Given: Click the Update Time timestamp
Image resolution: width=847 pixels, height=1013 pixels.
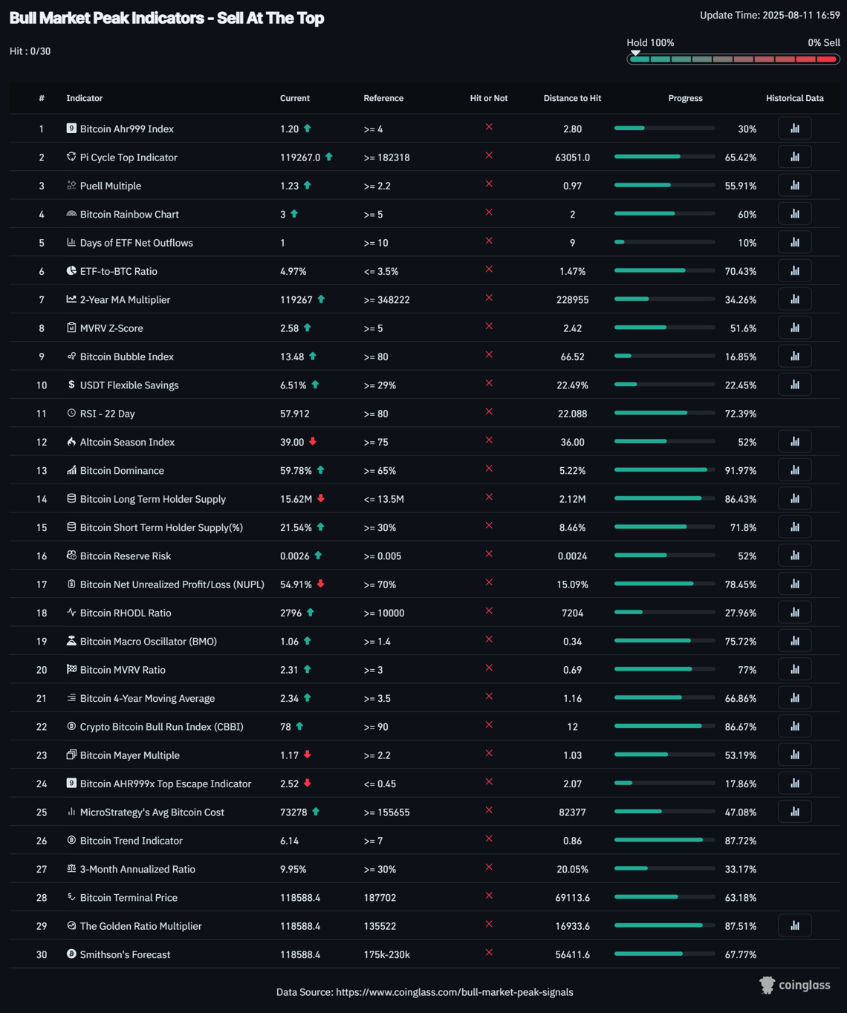Looking at the screenshot, I should click(x=770, y=15).
